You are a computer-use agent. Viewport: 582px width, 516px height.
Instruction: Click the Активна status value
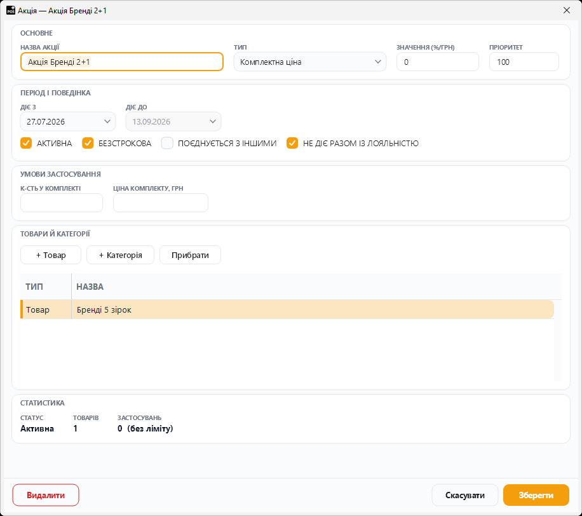pos(37,428)
